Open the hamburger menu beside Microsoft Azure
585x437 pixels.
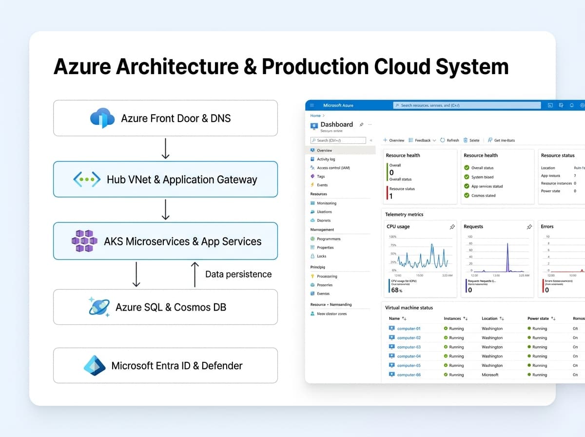click(x=312, y=105)
